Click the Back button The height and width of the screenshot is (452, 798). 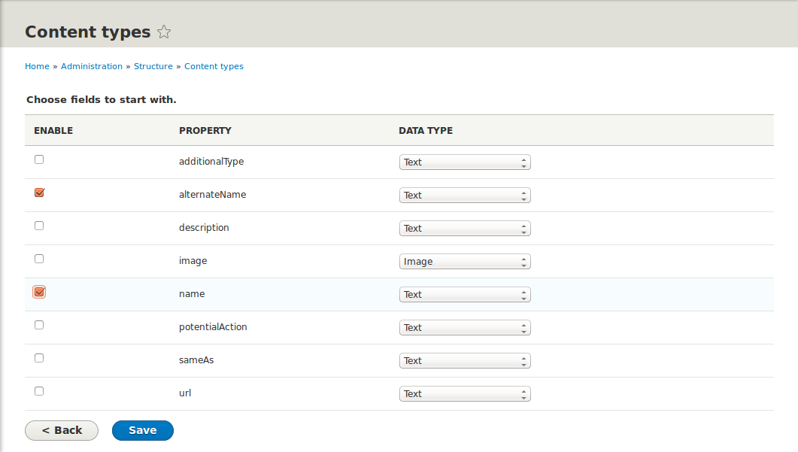[x=62, y=430]
